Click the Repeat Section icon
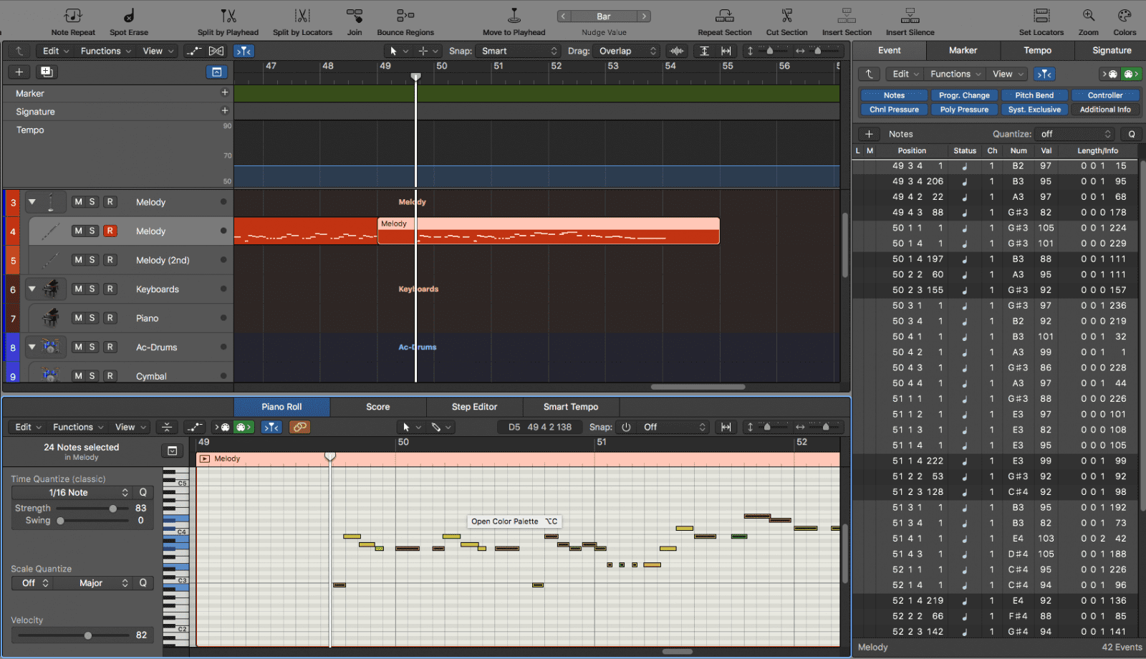Viewport: 1146px width, 659px height. point(725,16)
